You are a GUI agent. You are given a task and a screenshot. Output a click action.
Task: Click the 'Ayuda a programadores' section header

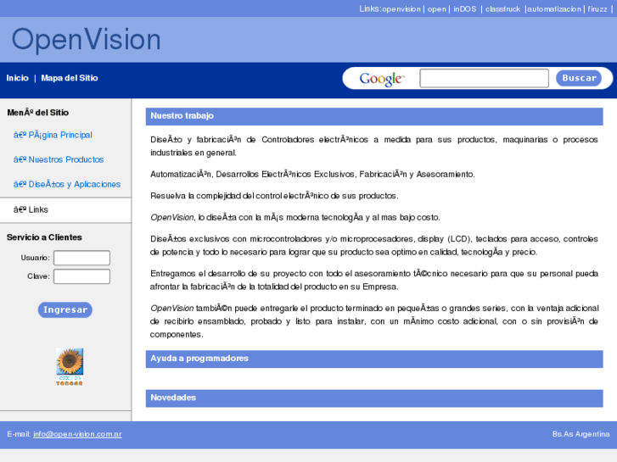(x=374, y=359)
